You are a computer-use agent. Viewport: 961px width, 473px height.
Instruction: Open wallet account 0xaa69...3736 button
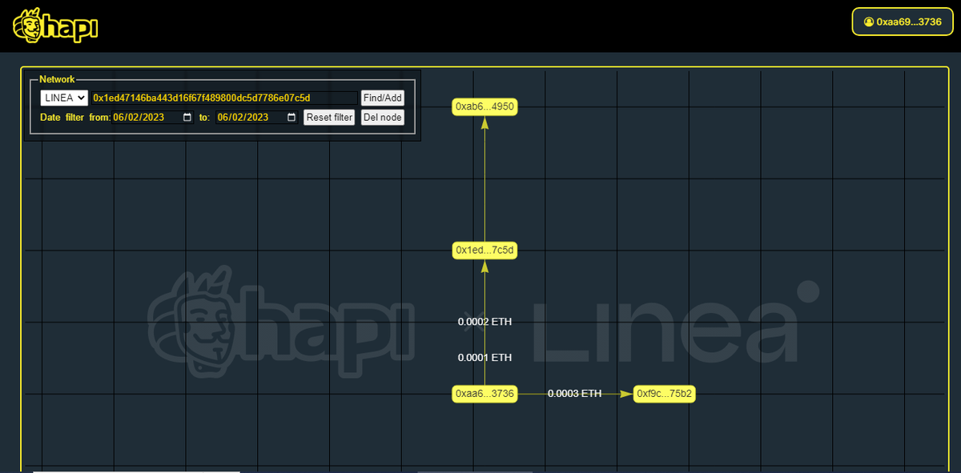pyautogui.click(x=902, y=22)
